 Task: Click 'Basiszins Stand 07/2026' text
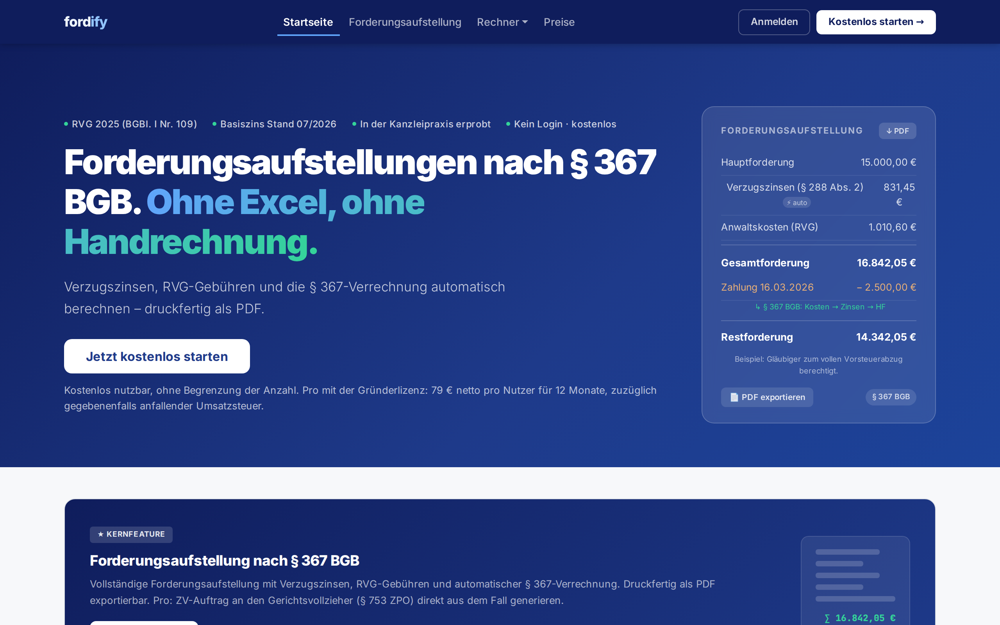pyautogui.click(x=278, y=124)
